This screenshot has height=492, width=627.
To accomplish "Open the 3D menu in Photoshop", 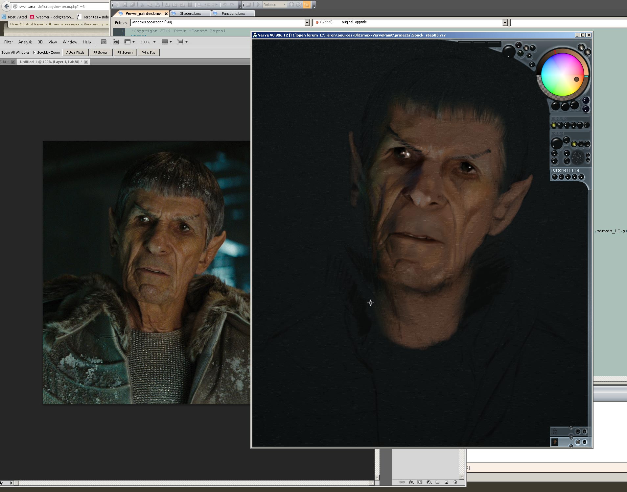I will click(40, 42).
